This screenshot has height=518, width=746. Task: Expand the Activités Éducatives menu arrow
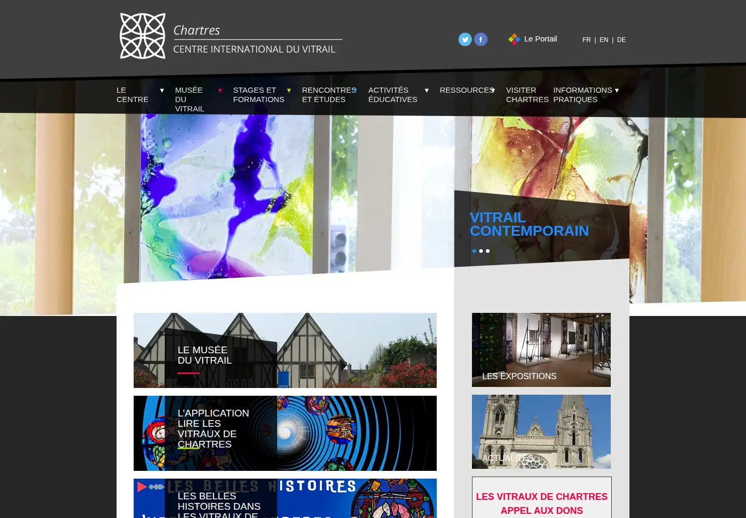[427, 91]
